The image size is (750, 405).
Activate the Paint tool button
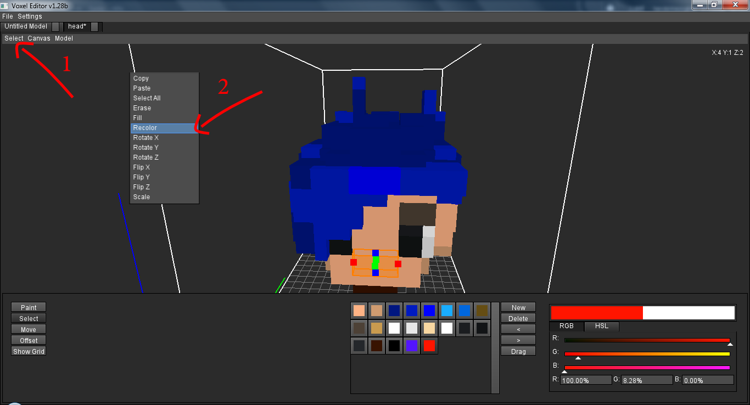(29, 307)
